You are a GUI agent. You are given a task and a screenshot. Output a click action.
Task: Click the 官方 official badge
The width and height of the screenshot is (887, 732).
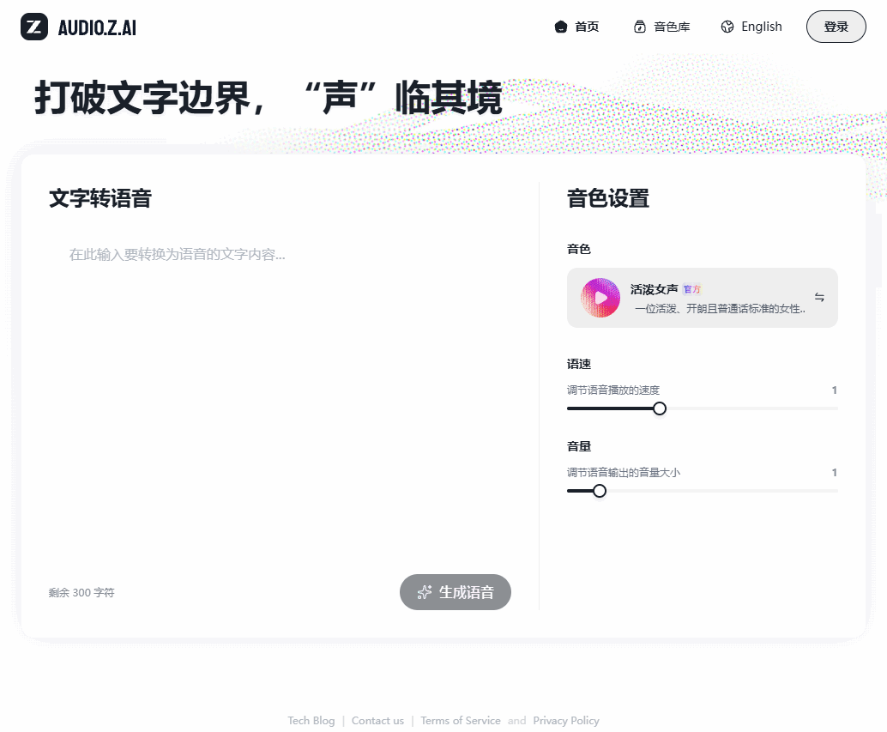[691, 289]
